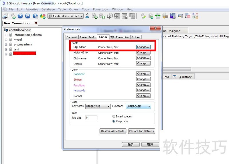
Task: Open the No database selected dropdown
Action: coord(66,16)
